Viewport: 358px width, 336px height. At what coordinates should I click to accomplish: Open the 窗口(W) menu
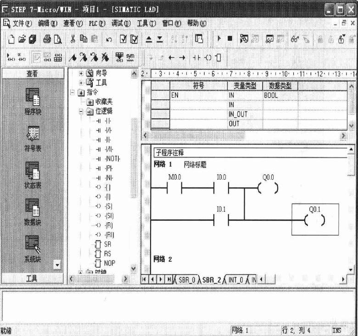point(172,23)
